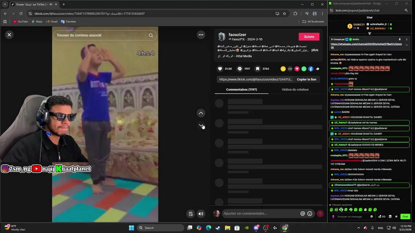Expand description with plus link
Image resolution: width=415 pixels, height=233 pixels.
(x=315, y=50)
